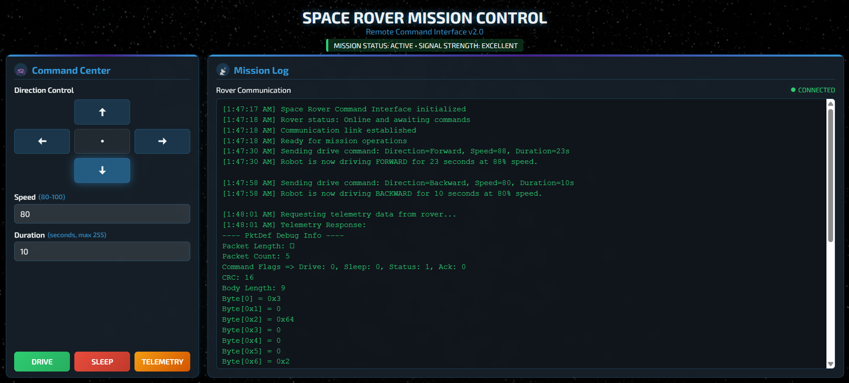Viewport: 849px width, 383px height.
Task: Click the red SLEEP button
Action: [x=102, y=362]
